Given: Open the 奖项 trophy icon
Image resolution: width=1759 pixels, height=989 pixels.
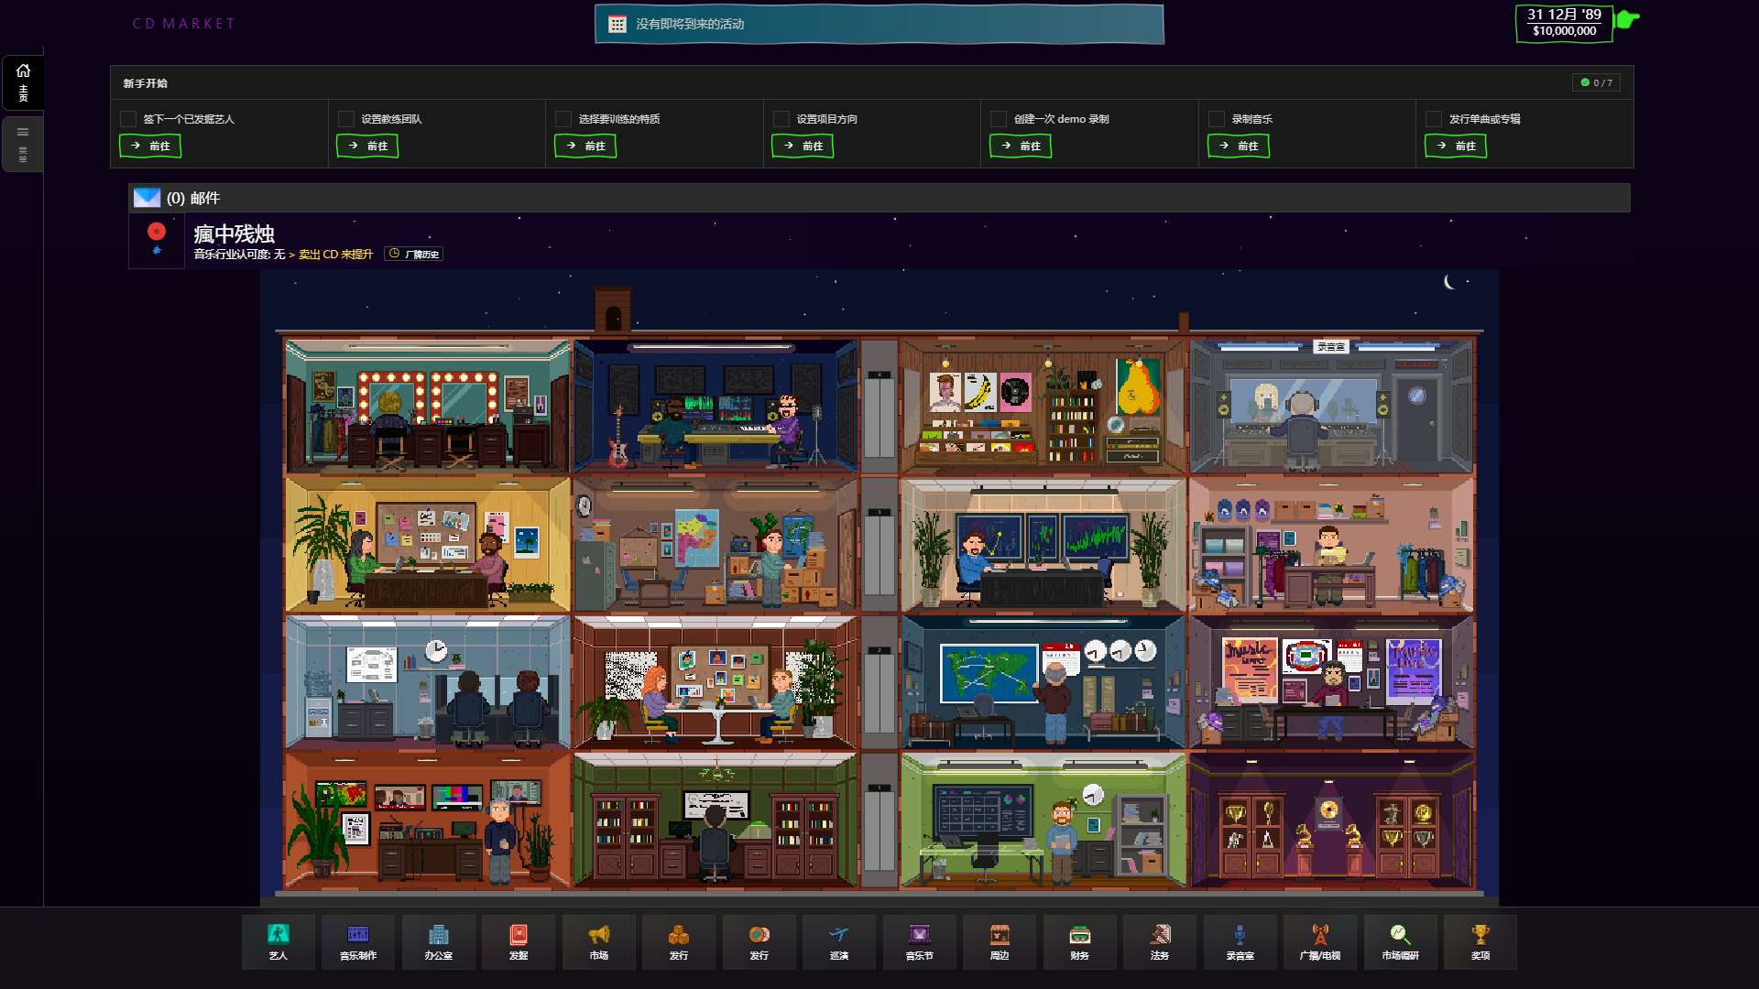Looking at the screenshot, I should click(1480, 941).
